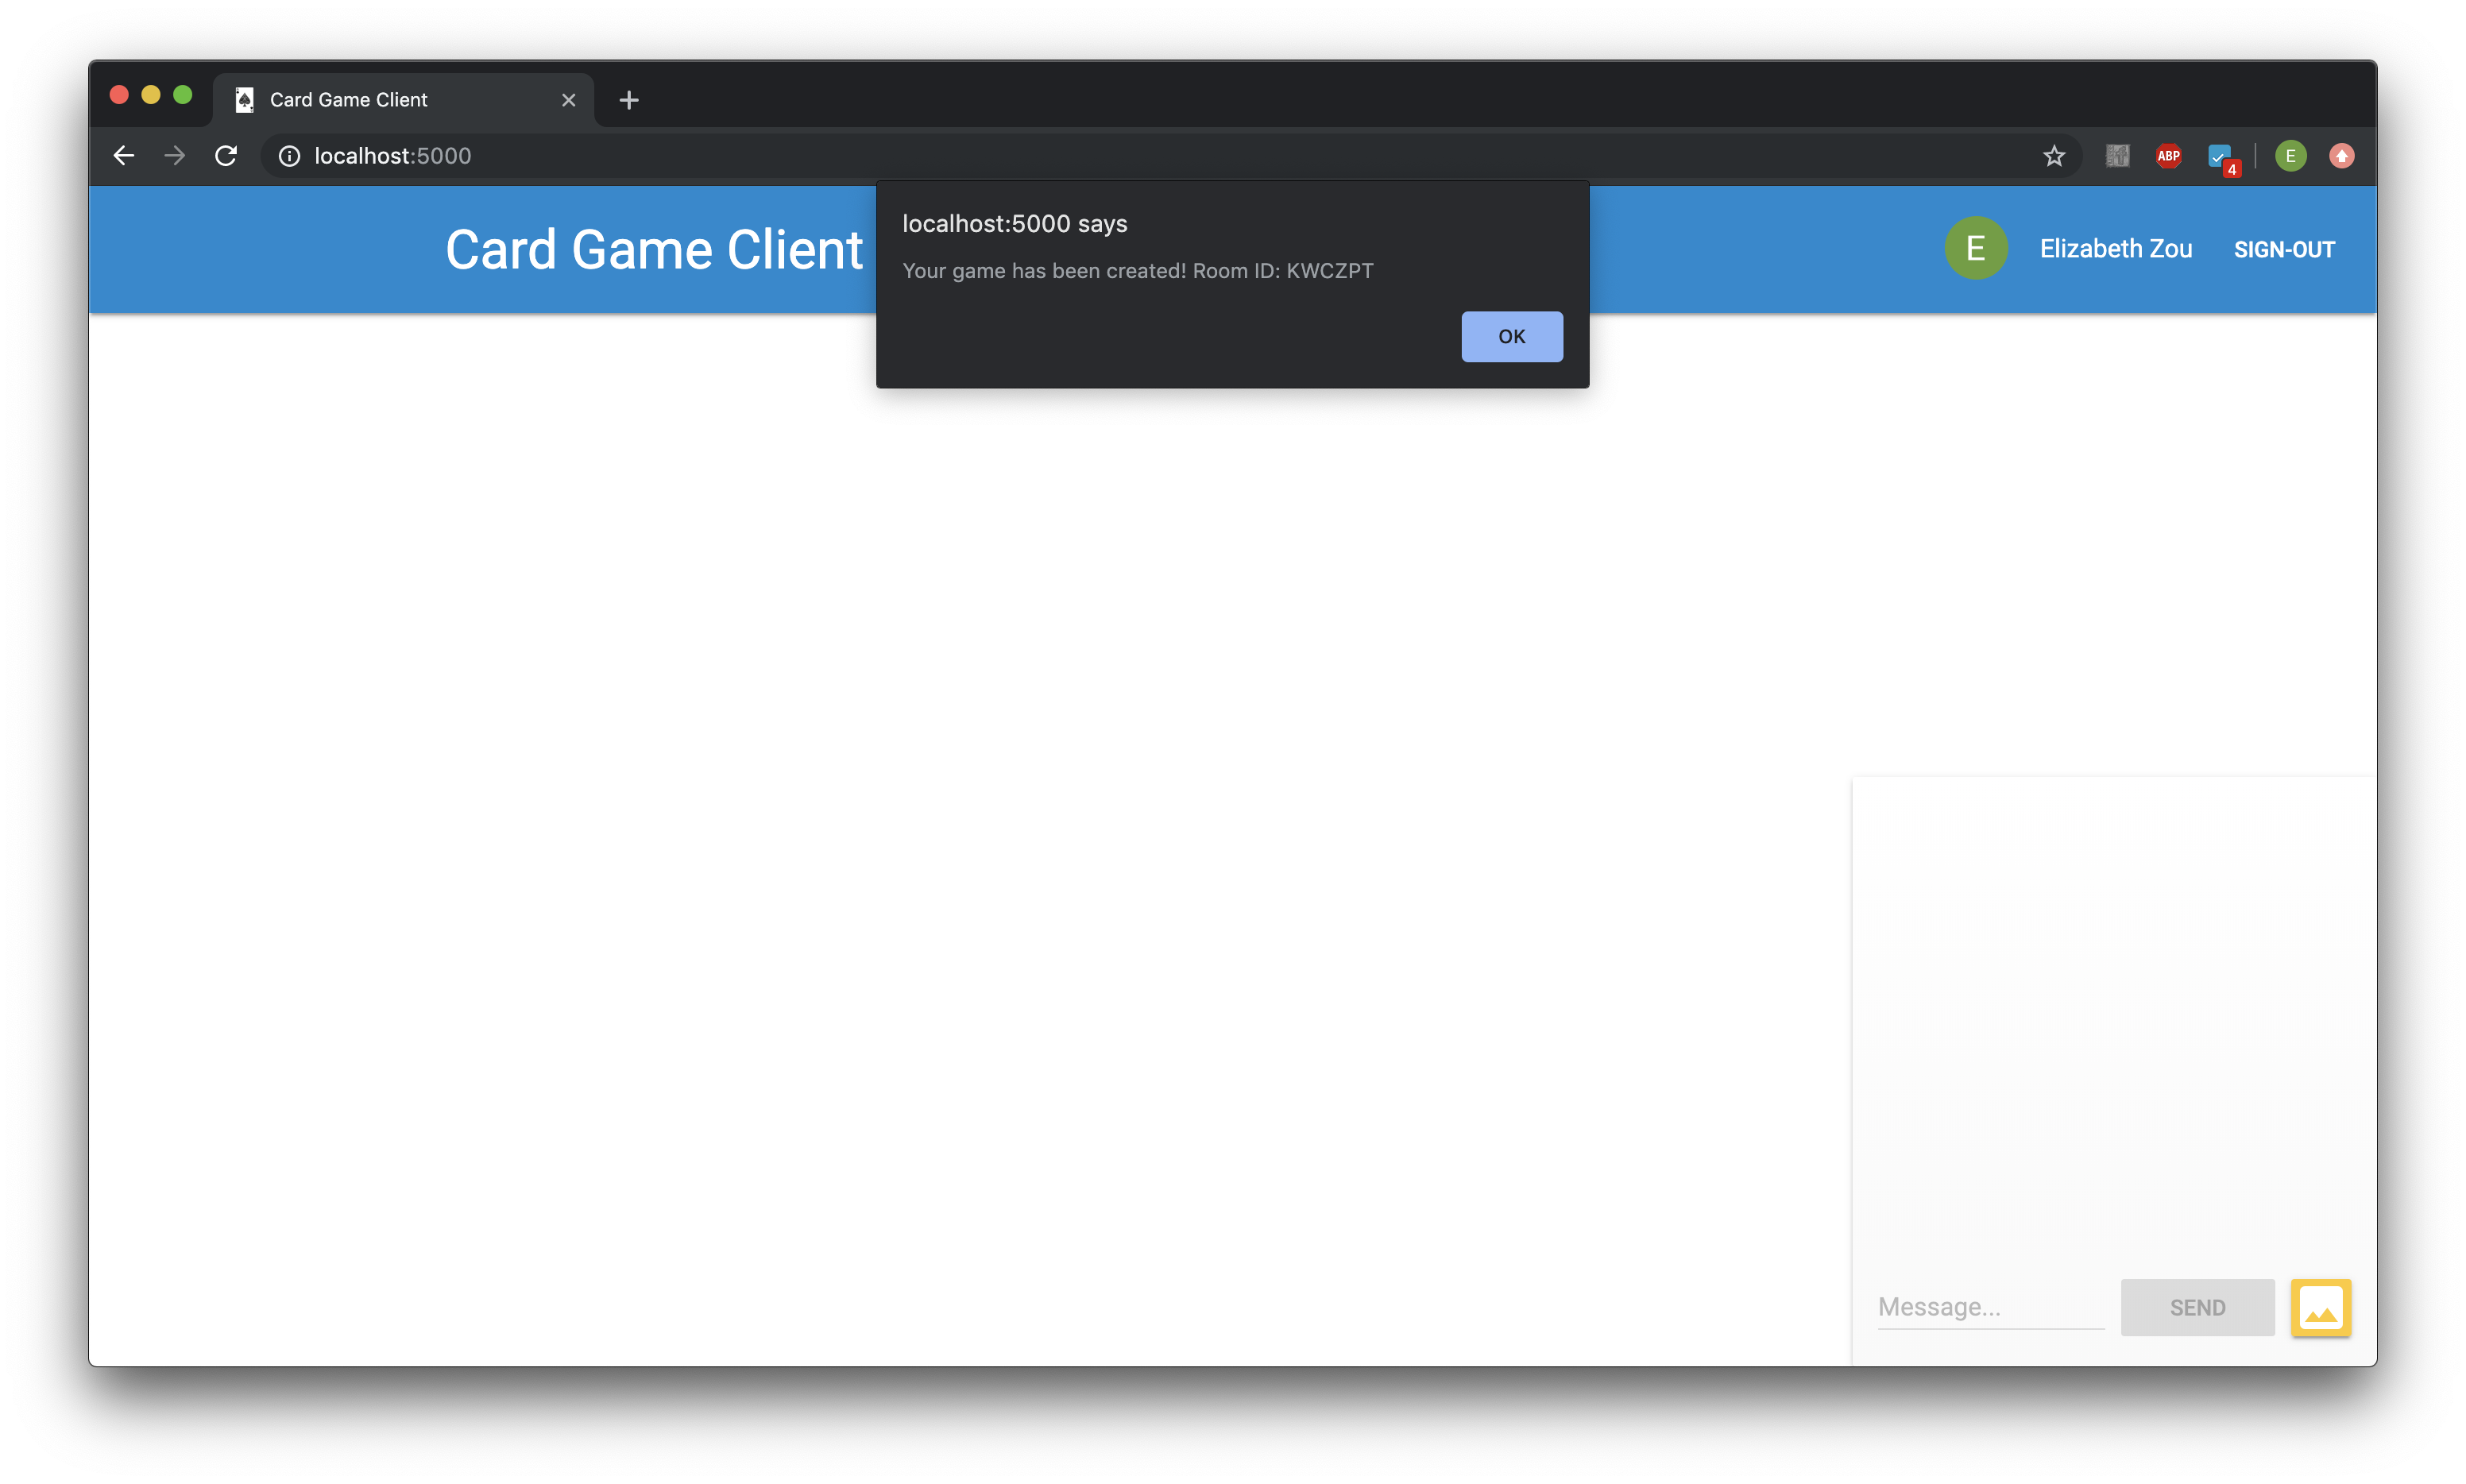Close the Card Game Client tab
Image resolution: width=2466 pixels, height=1484 pixels.
point(568,100)
